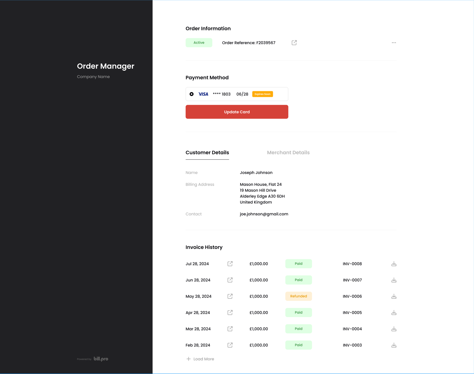Click the Active order status badge

pyautogui.click(x=199, y=43)
